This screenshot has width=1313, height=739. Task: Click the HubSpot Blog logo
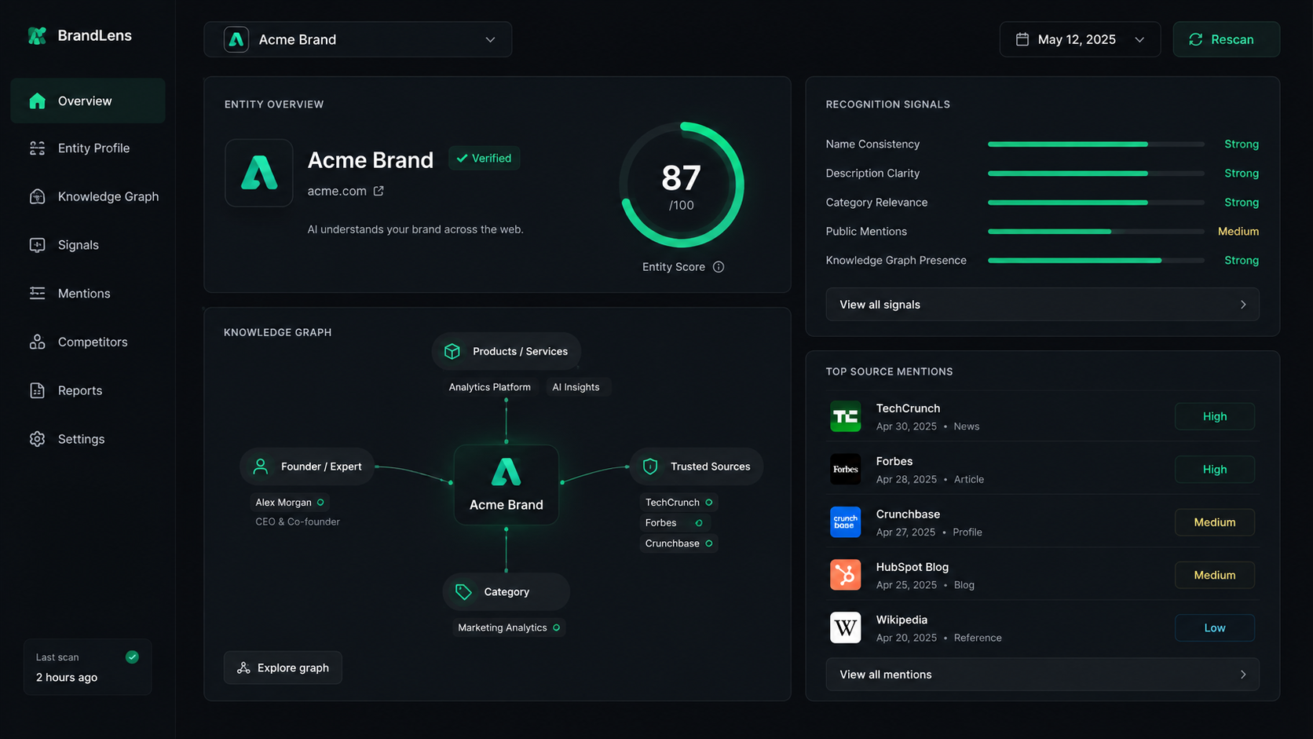click(845, 575)
